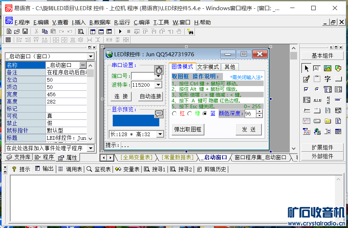This screenshot has width=348, height=228.
Task: Click the Stop toolbar icon
Action: coord(128,32)
